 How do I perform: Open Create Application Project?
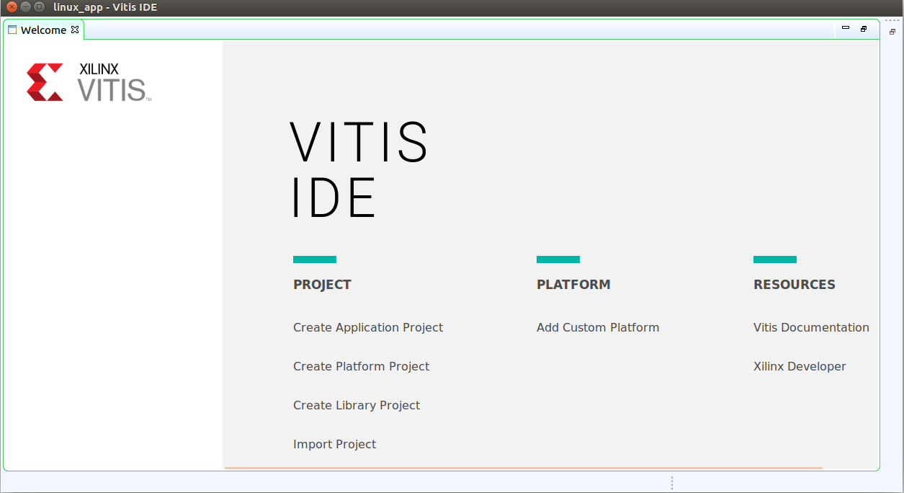point(367,327)
